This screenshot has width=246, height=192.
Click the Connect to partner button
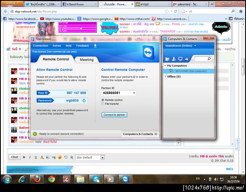[114, 115]
